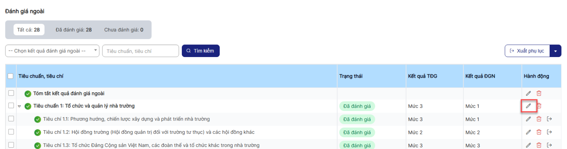Screen dimensions: 567x149
Task: Delete the Tóm tắt kết quả đánh giá ngoài row
Action: (x=539, y=93)
